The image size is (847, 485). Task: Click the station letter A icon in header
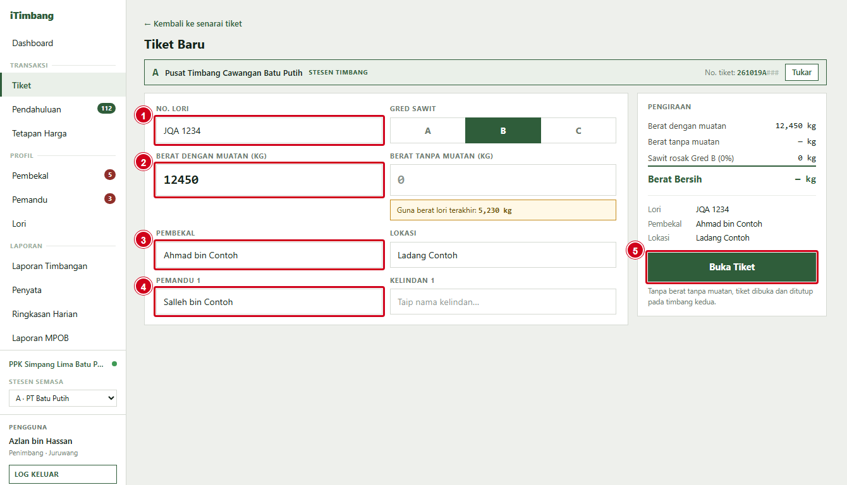[x=155, y=73]
